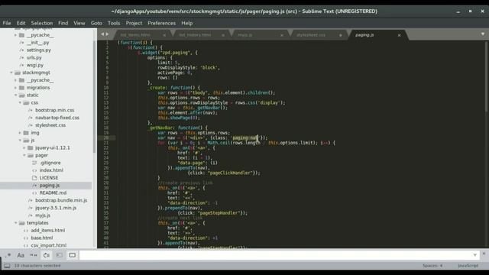Close the stylesheet.css tab
This screenshot has width=489, height=275.
click(x=341, y=35)
